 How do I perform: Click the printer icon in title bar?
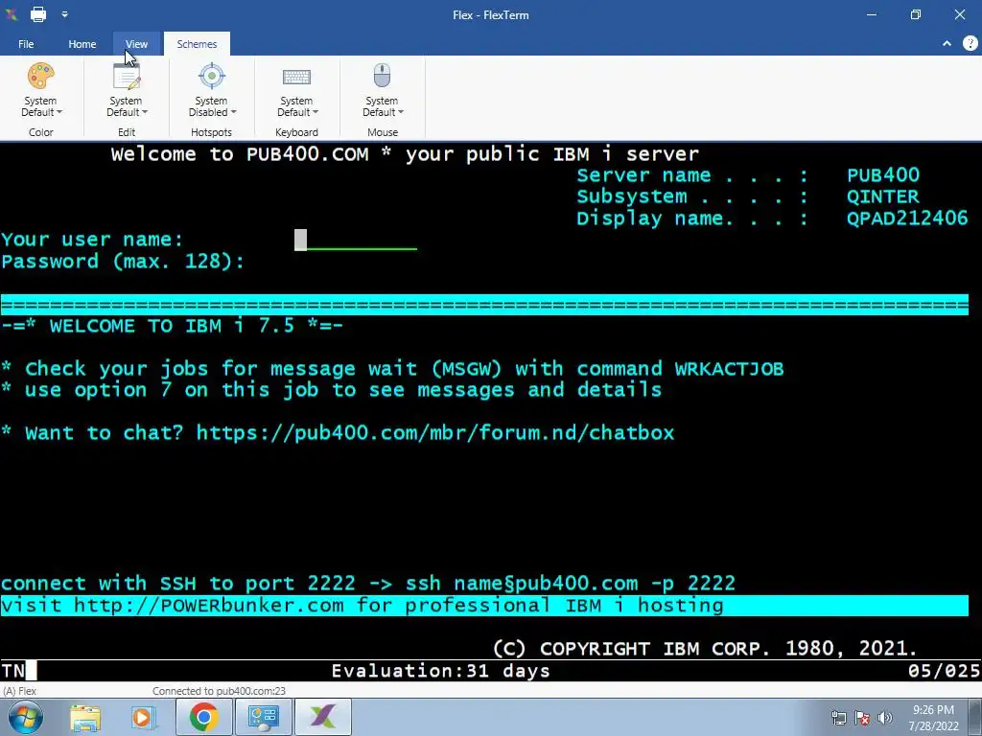click(x=38, y=13)
